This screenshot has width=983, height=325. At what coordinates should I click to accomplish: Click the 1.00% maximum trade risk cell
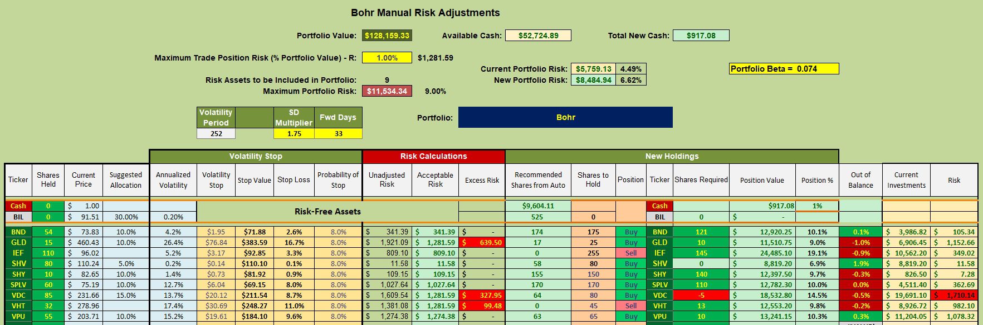tap(387, 58)
